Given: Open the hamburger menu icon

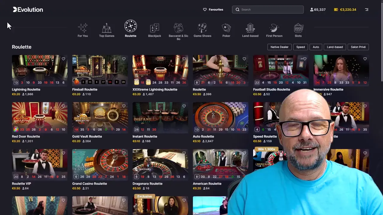Looking at the screenshot, I should point(367,10).
